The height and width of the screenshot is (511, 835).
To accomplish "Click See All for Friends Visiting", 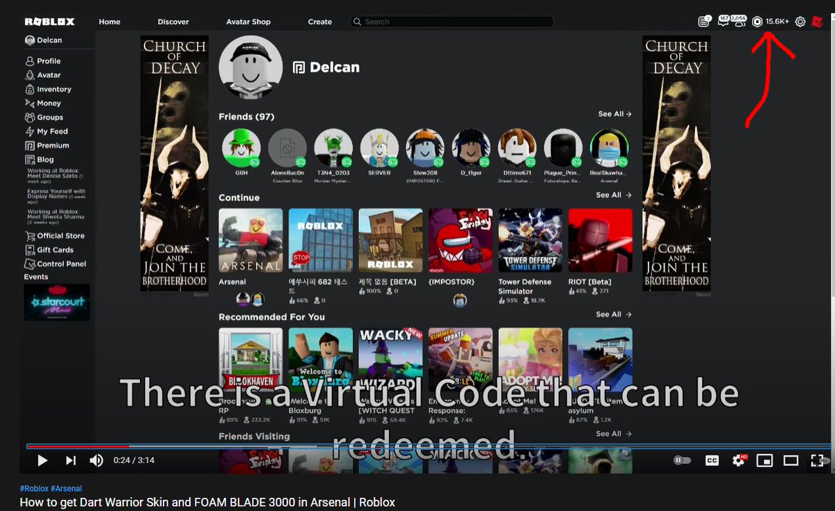I will click(x=614, y=434).
